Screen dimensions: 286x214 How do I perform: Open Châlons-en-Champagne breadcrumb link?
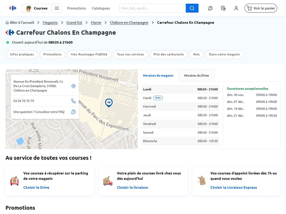point(129,23)
